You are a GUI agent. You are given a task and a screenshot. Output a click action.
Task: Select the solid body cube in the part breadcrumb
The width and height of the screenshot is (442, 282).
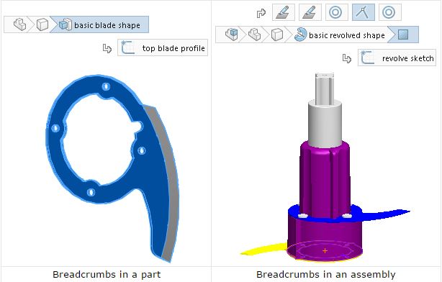[x=42, y=24]
